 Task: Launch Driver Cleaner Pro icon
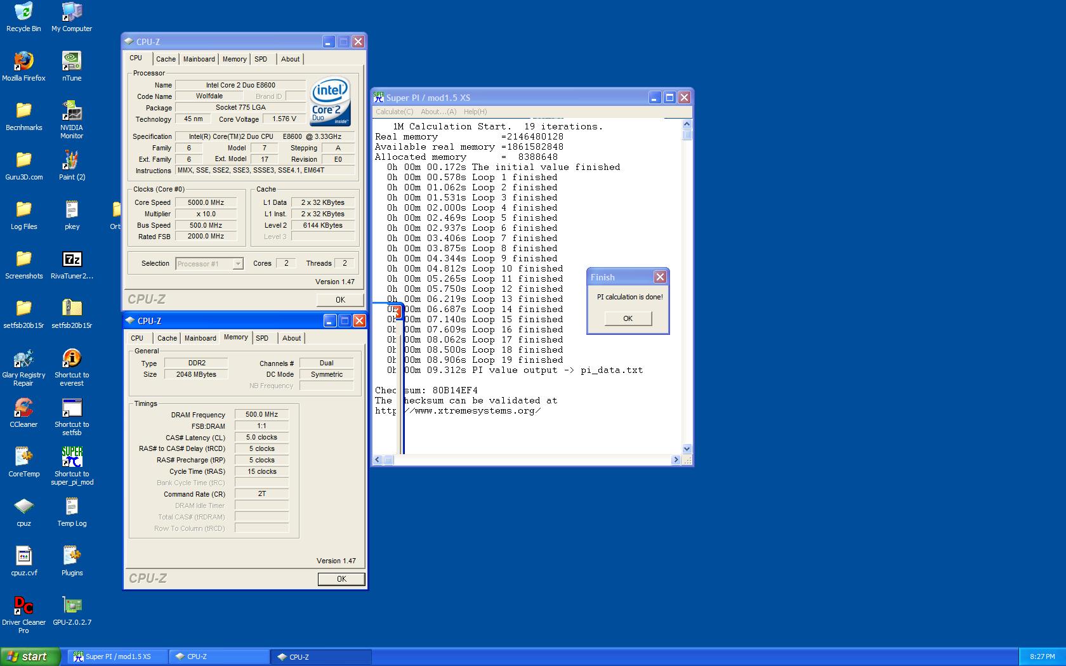point(23,615)
